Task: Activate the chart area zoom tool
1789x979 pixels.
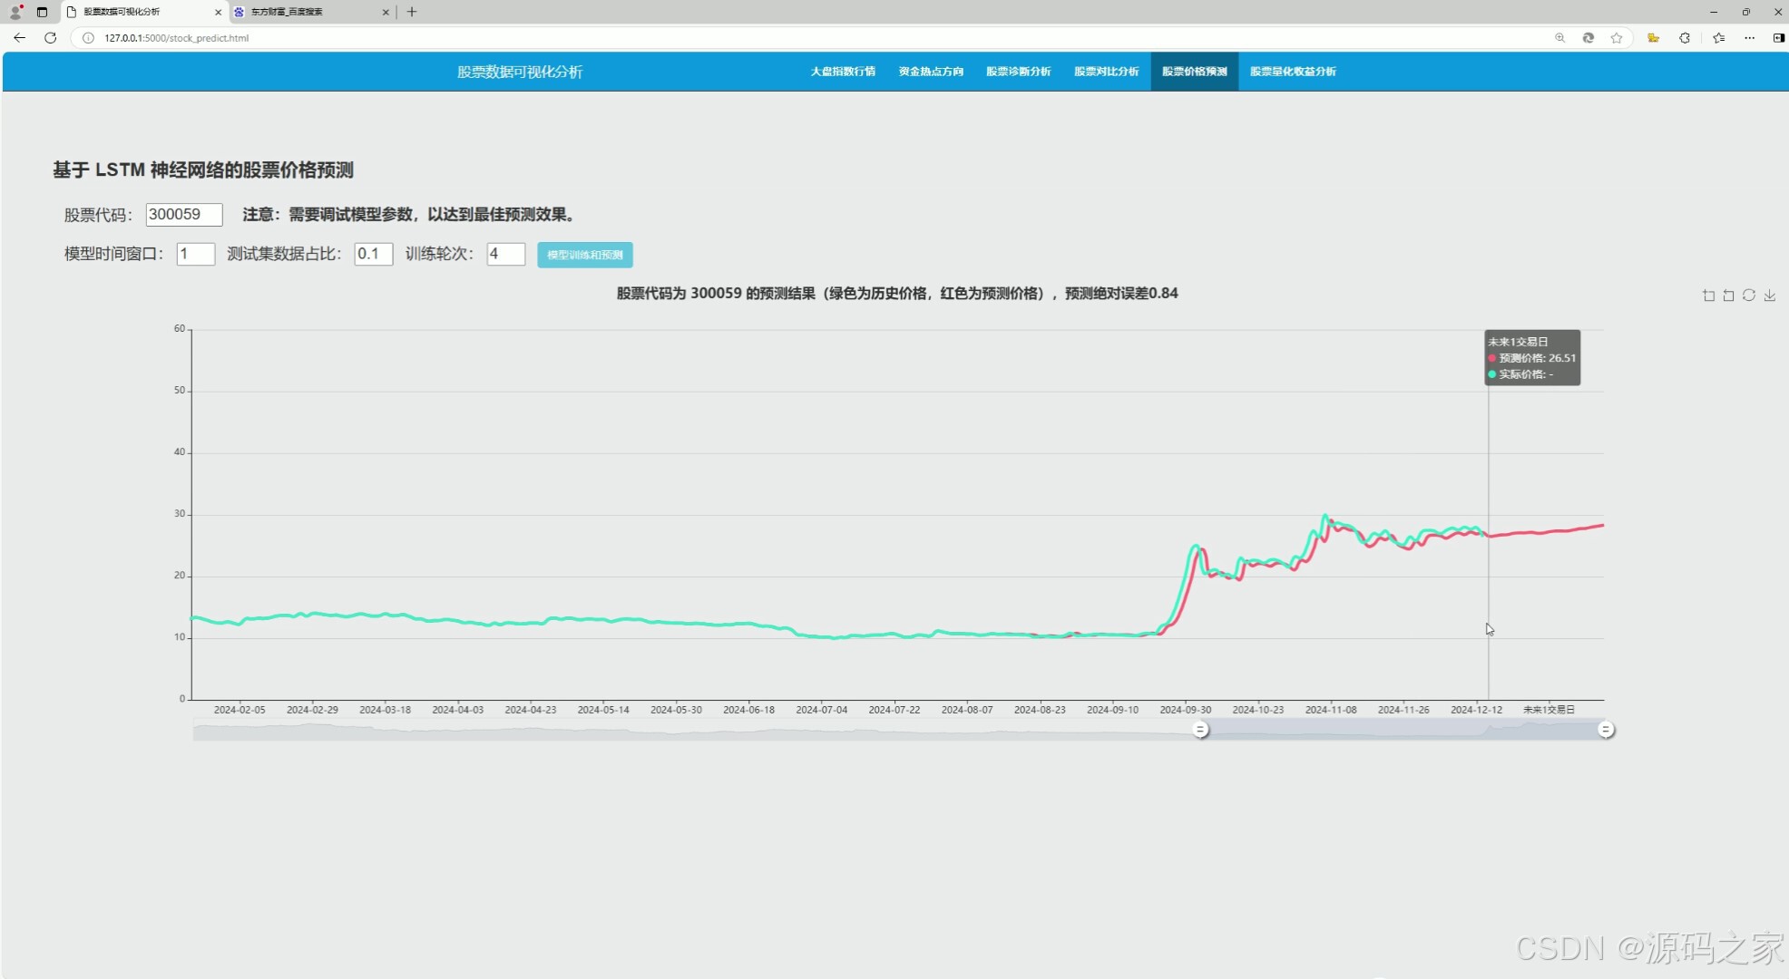Action: 1708,296
